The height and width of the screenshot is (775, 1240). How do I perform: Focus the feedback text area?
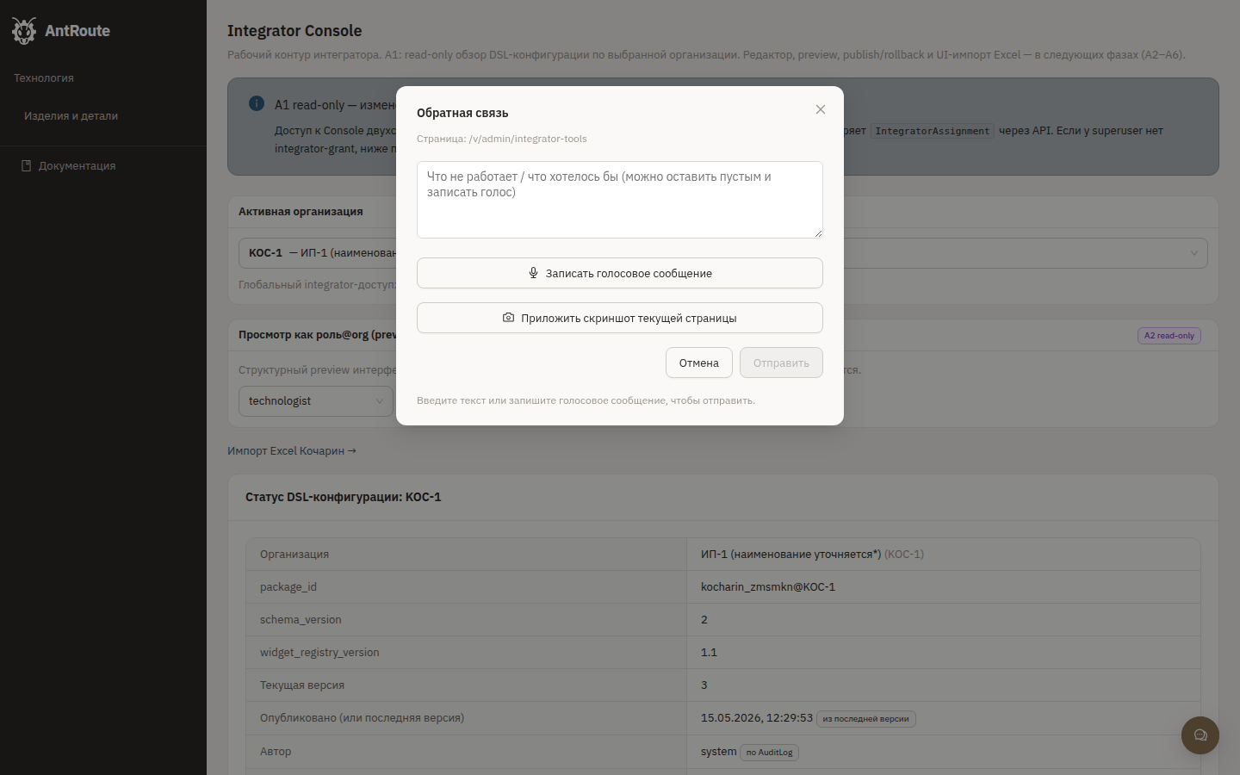[620, 200]
